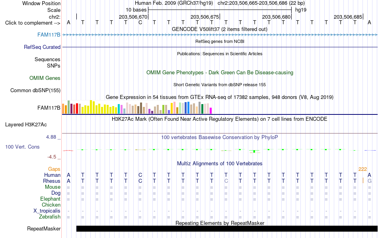Click the Layered H3K27Ac track label
378x238 pixels.
[x=26, y=125]
